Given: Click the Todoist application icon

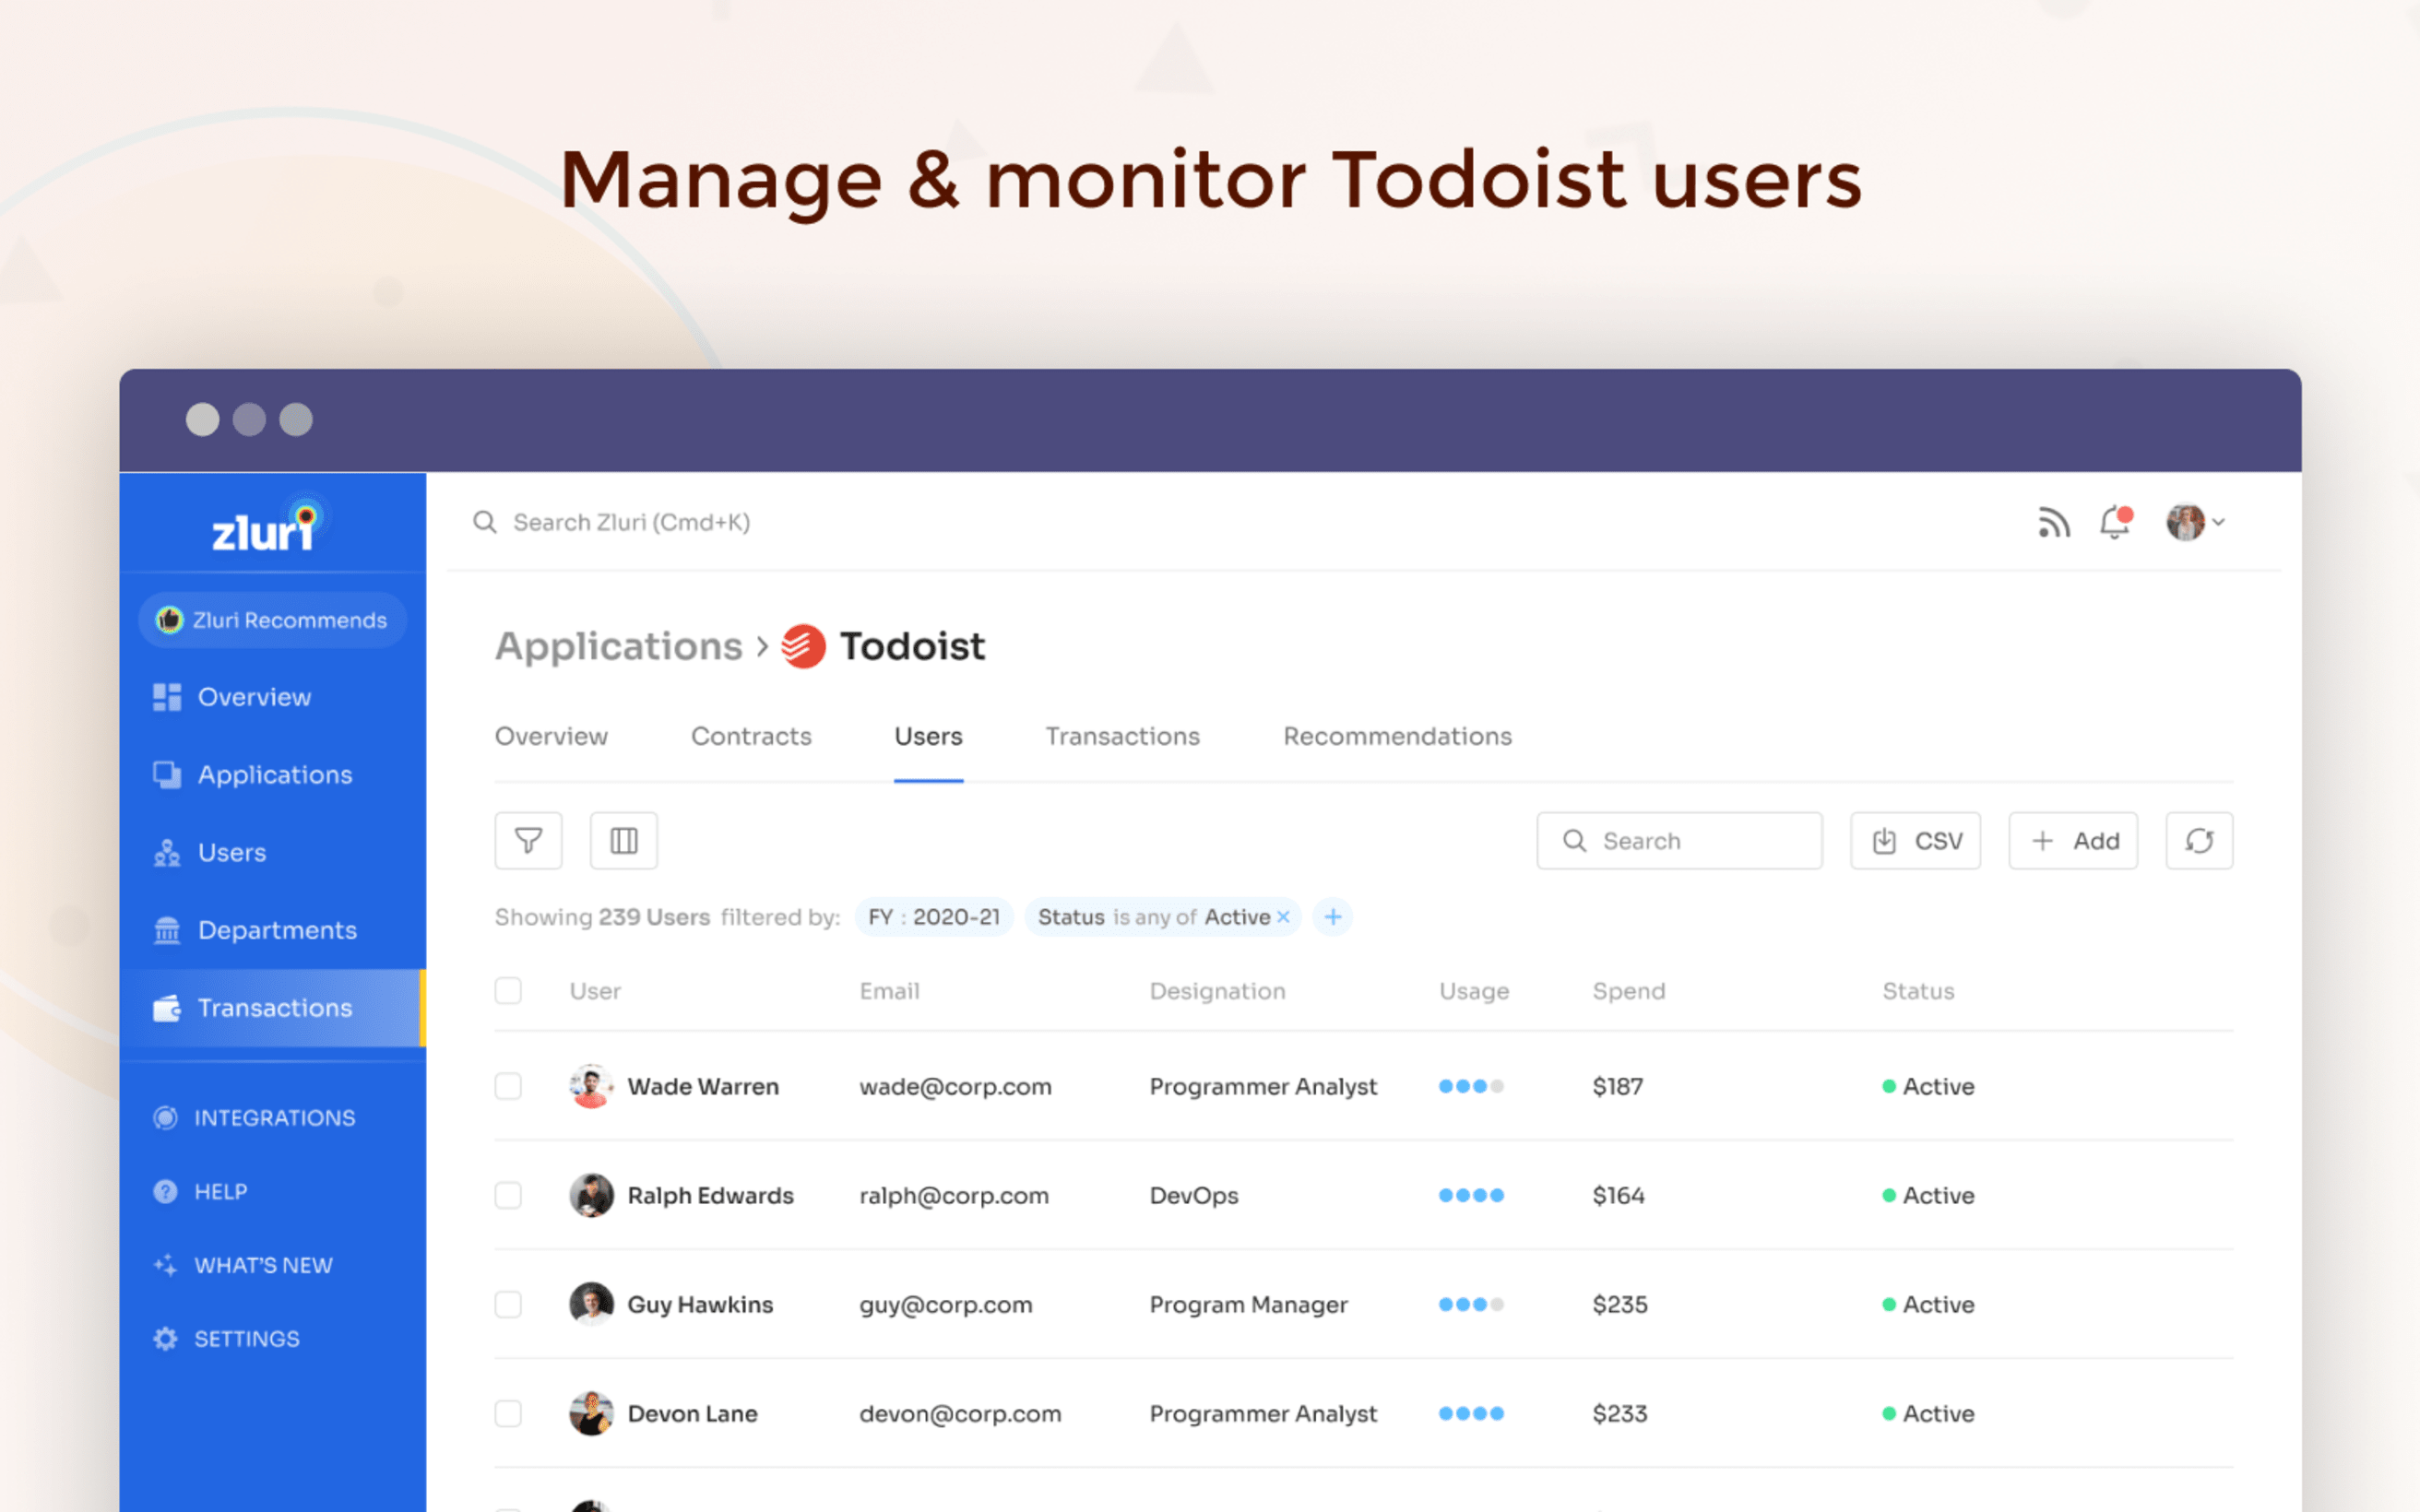Looking at the screenshot, I should pyautogui.click(x=800, y=644).
